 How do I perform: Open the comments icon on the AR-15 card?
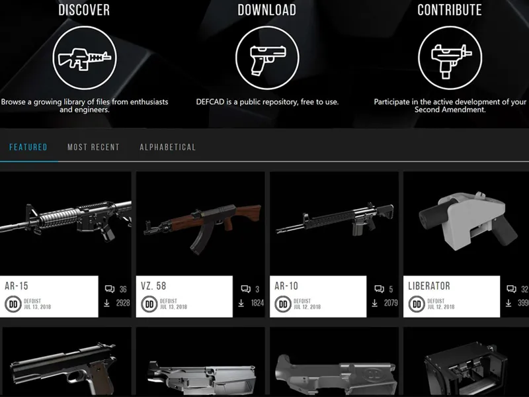[x=110, y=289]
